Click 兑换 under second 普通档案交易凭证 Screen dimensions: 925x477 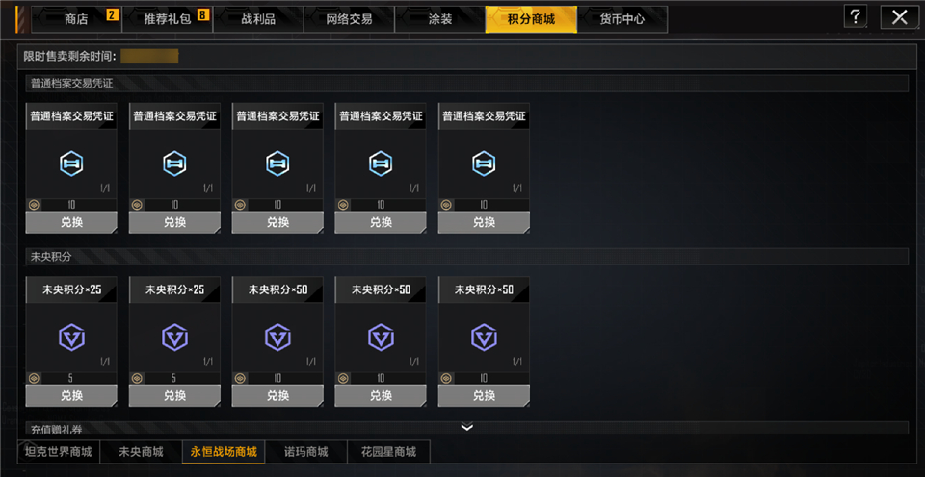click(x=174, y=222)
